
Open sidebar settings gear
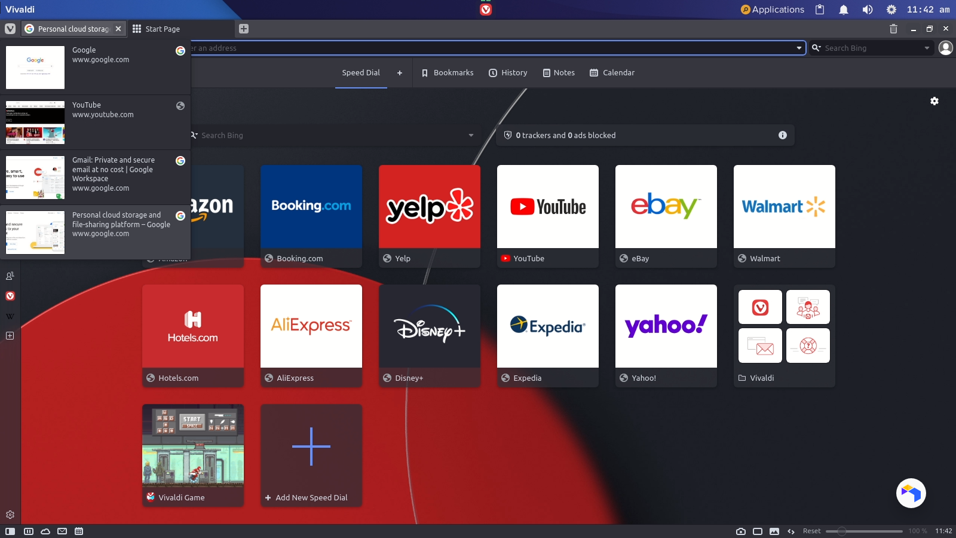[10, 515]
